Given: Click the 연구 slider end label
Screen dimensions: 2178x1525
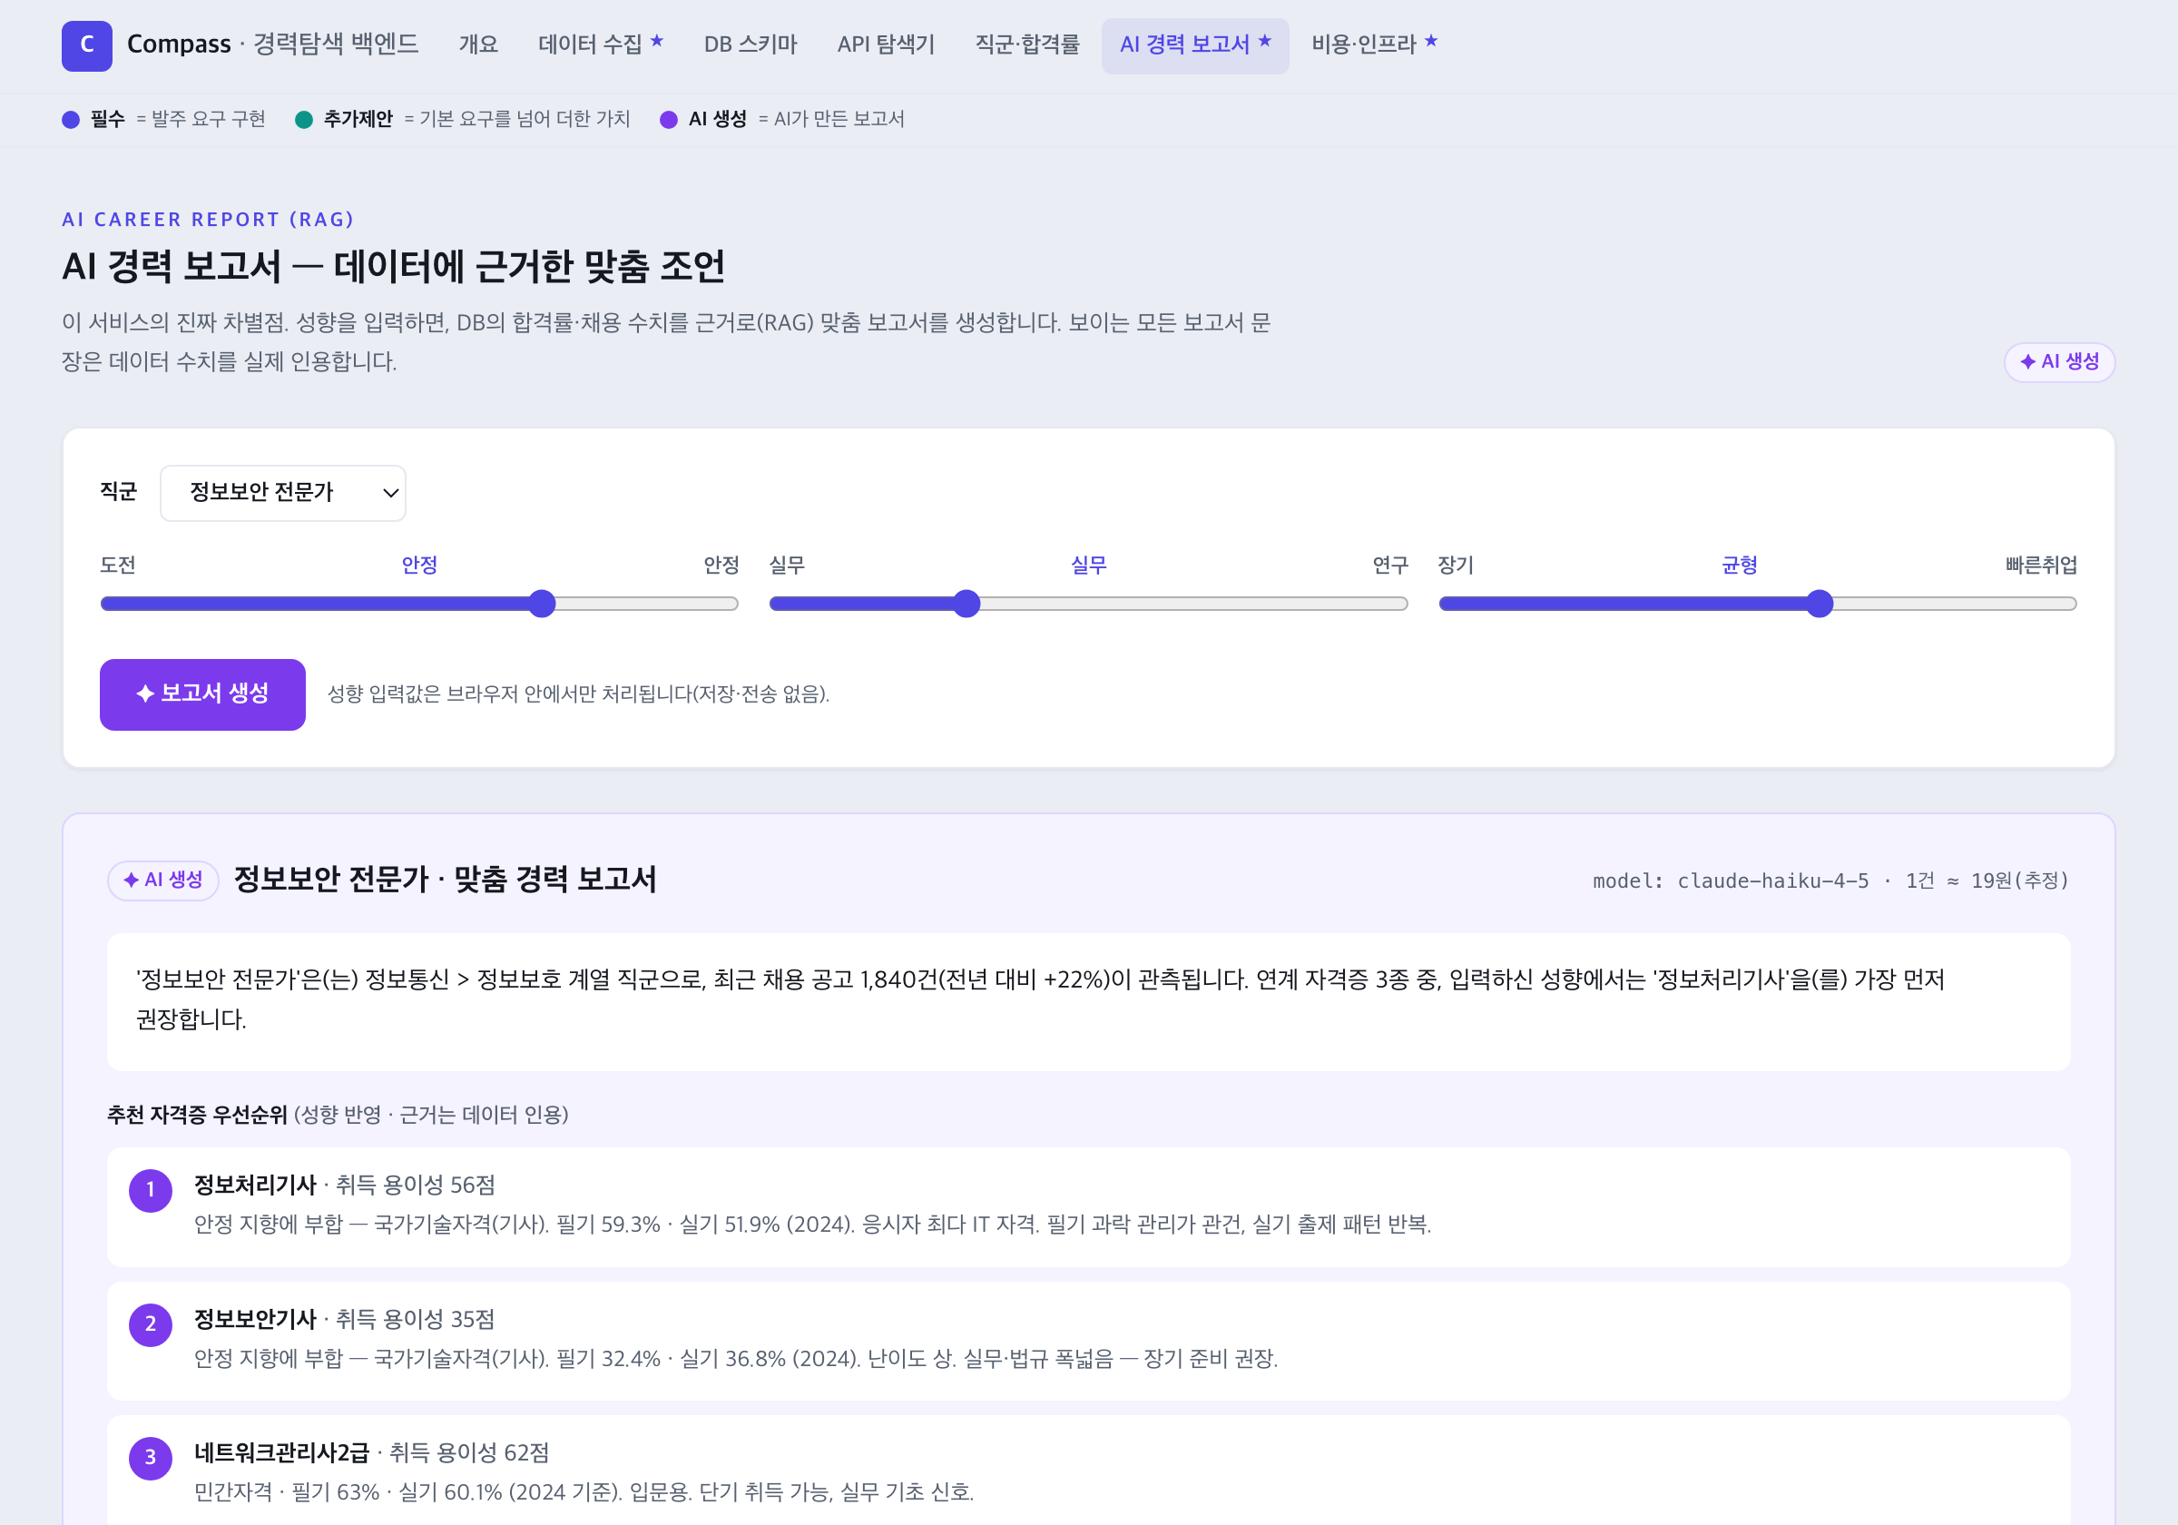Looking at the screenshot, I should click(1389, 566).
